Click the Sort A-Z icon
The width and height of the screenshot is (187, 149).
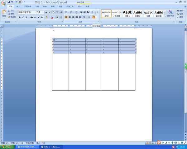[x=93, y=12]
